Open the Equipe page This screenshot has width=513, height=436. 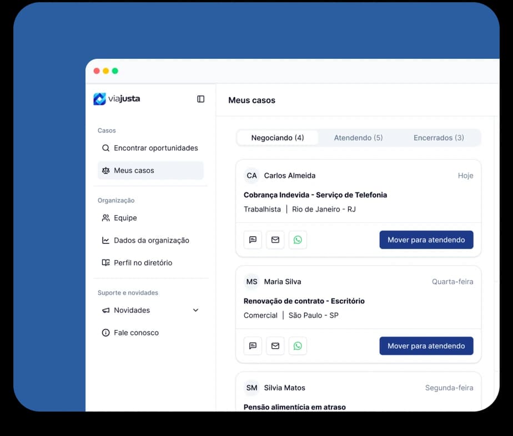point(150,218)
